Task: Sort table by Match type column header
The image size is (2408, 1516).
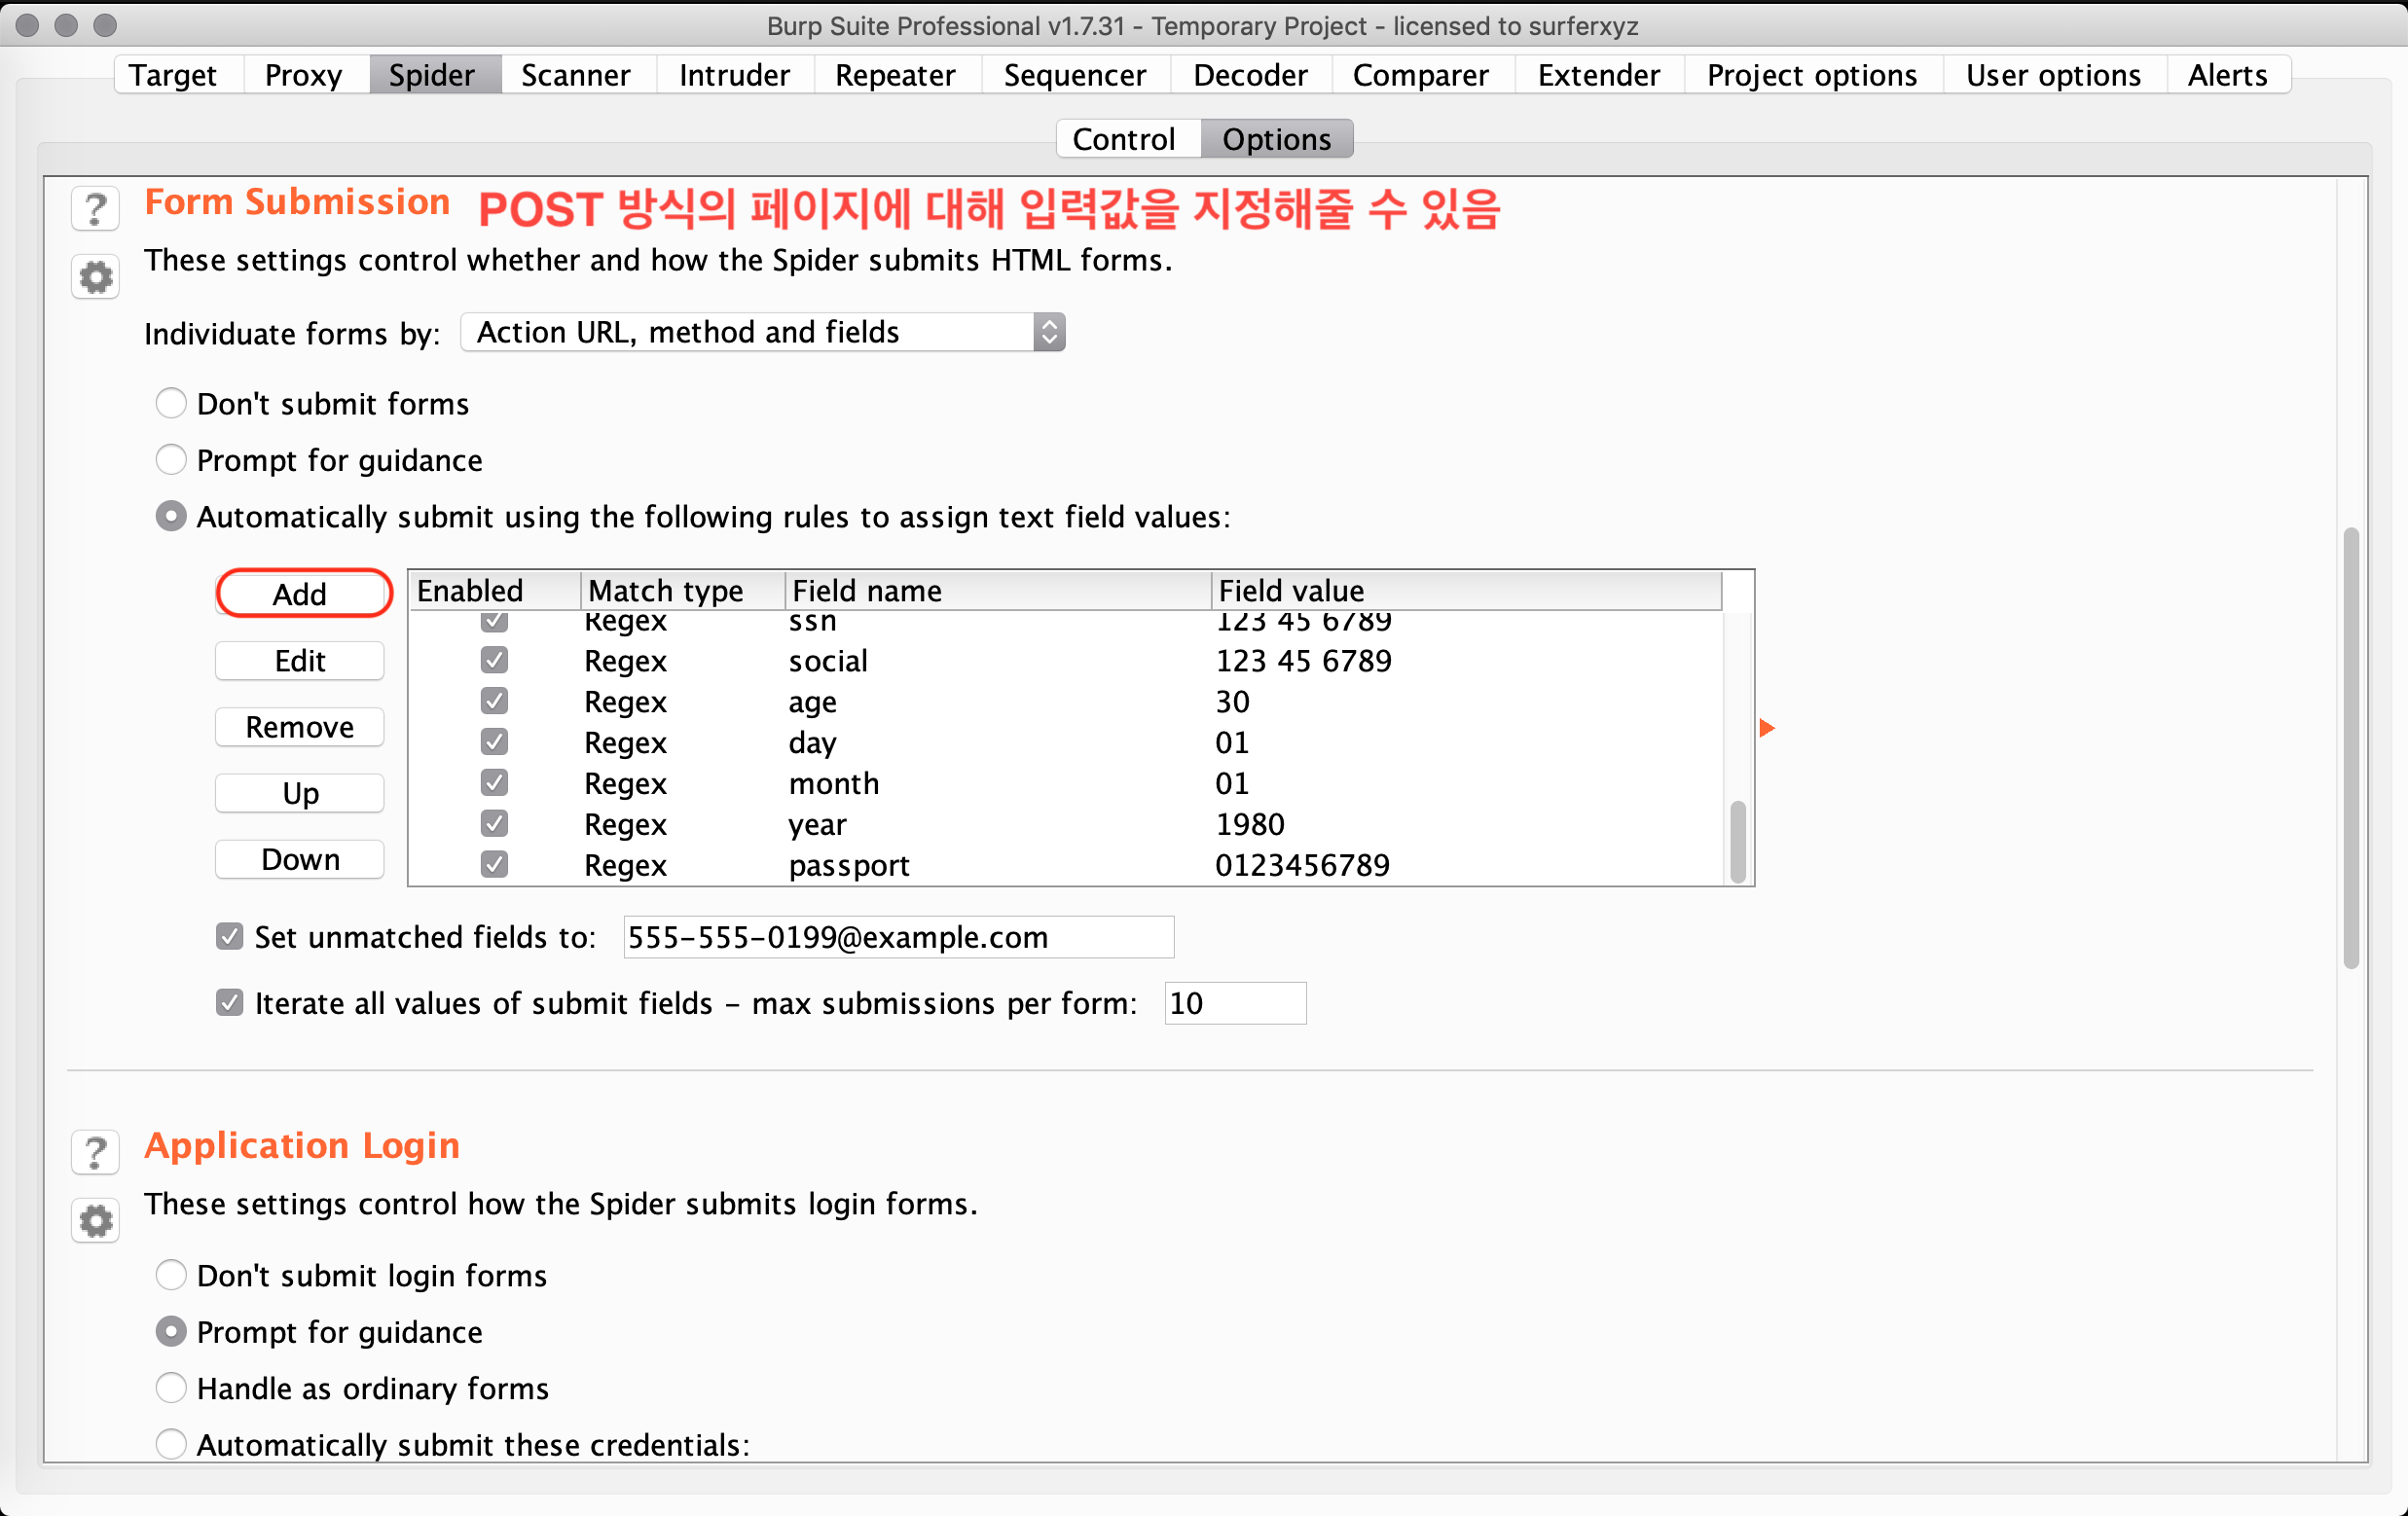Action: click(681, 590)
